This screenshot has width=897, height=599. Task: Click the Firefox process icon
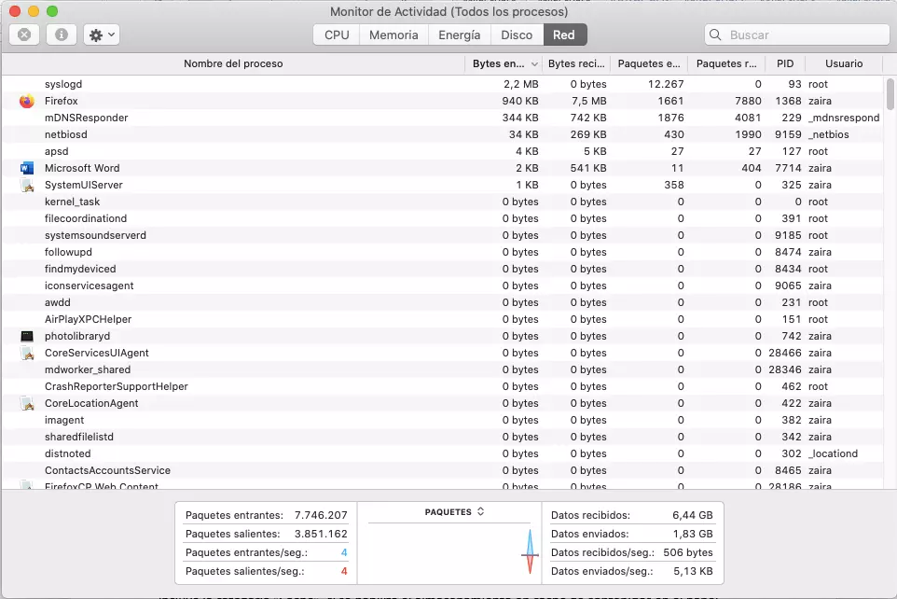pyautogui.click(x=27, y=101)
